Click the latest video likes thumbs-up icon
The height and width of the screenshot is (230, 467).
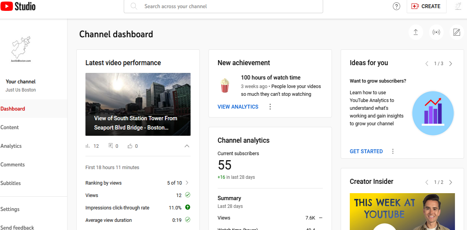tap(130, 146)
